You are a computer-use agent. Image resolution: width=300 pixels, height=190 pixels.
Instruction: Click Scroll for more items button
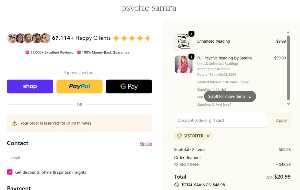coord(230,96)
